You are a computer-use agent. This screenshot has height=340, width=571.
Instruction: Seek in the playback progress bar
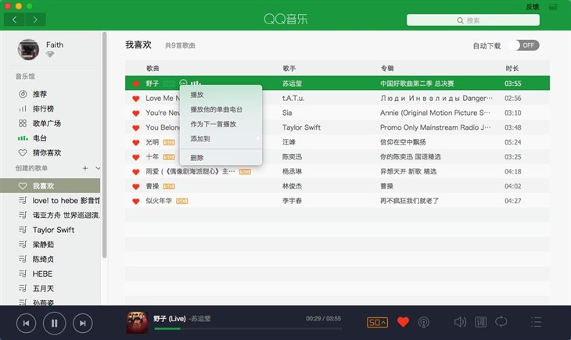[248, 329]
